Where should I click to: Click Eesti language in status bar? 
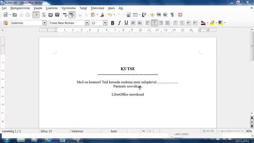(114, 131)
